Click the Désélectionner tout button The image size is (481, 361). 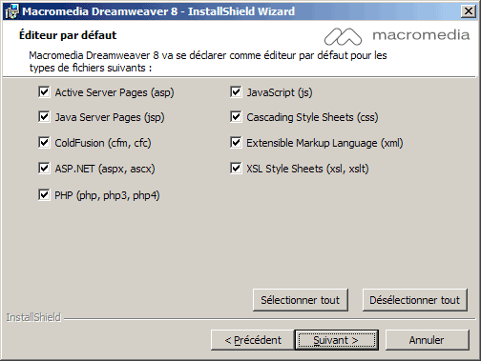[x=415, y=300]
